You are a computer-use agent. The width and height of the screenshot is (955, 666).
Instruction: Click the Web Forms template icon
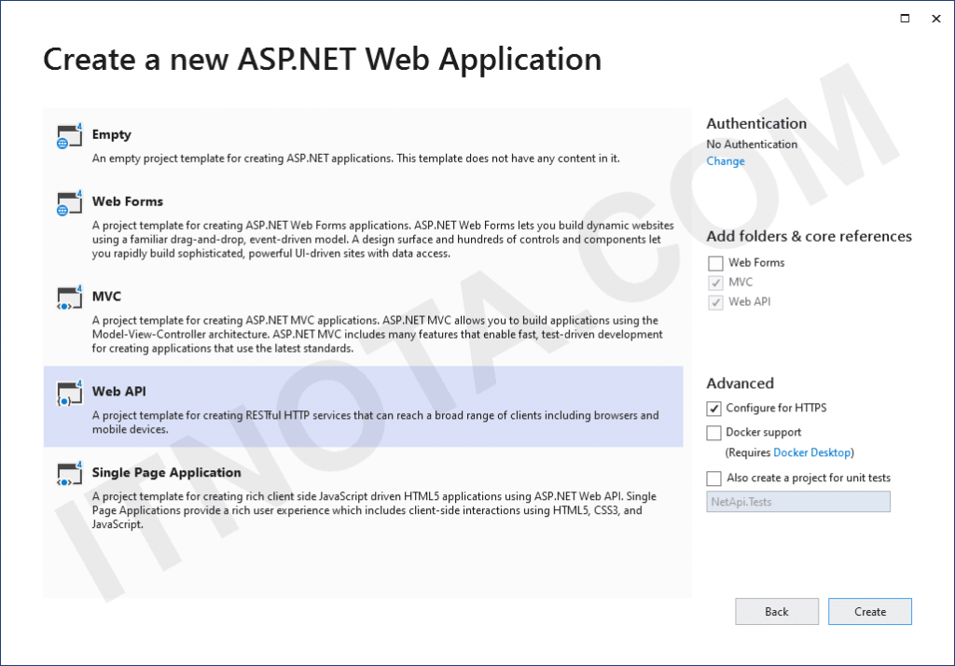pos(69,203)
